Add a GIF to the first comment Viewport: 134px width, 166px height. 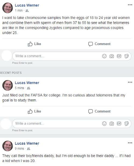click(119, 56)
